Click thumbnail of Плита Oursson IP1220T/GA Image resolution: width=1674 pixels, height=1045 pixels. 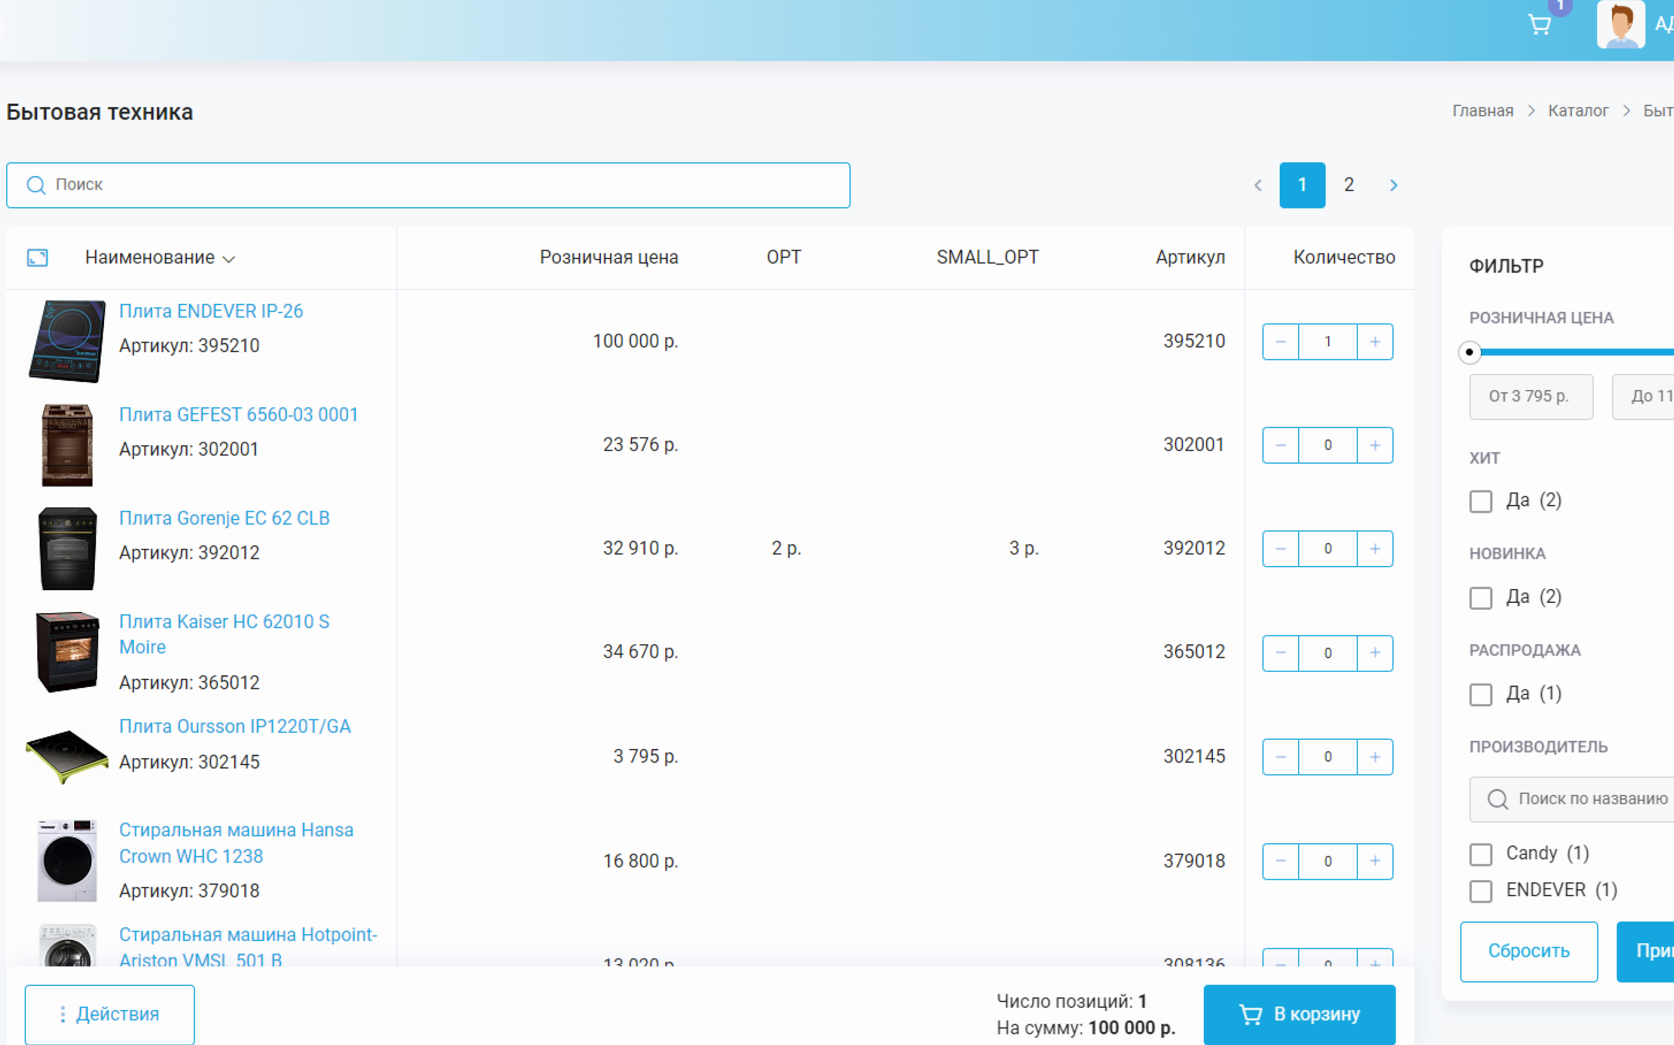[x=67, y=757]
